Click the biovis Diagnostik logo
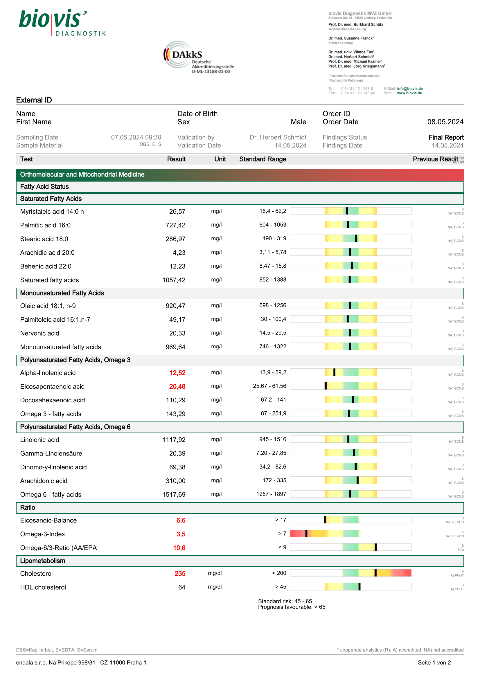 (62, 22)
